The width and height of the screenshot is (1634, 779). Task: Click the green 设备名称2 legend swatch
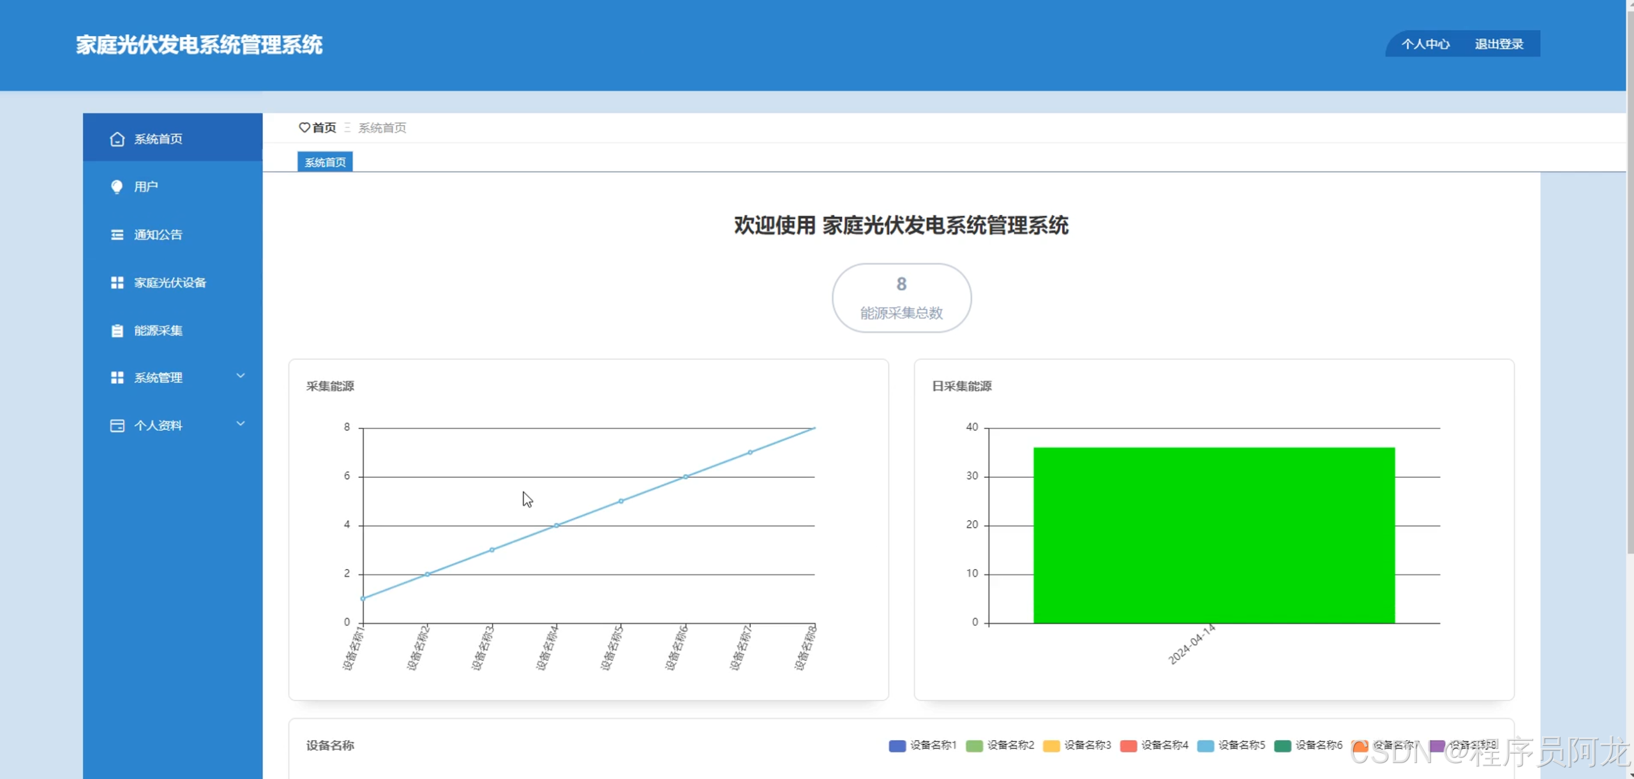pyautogui.click(x=974, y=746)
